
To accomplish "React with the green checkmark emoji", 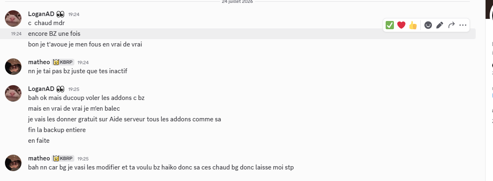I will [x=389, y=26].
